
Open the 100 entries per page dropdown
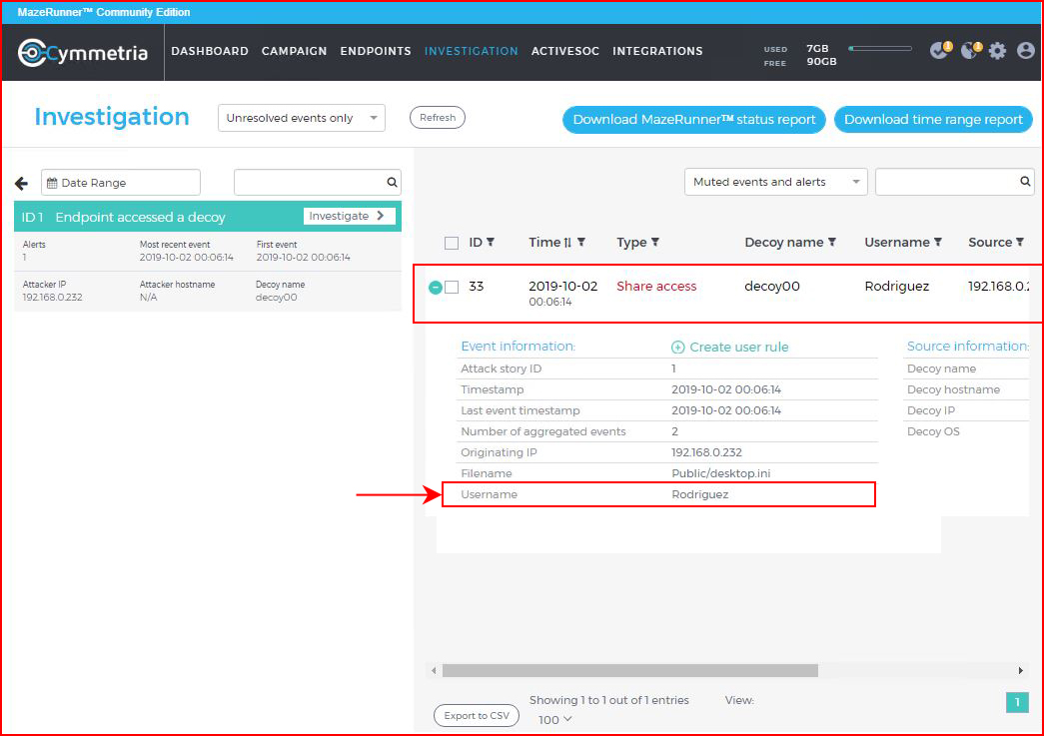point(554,720)
